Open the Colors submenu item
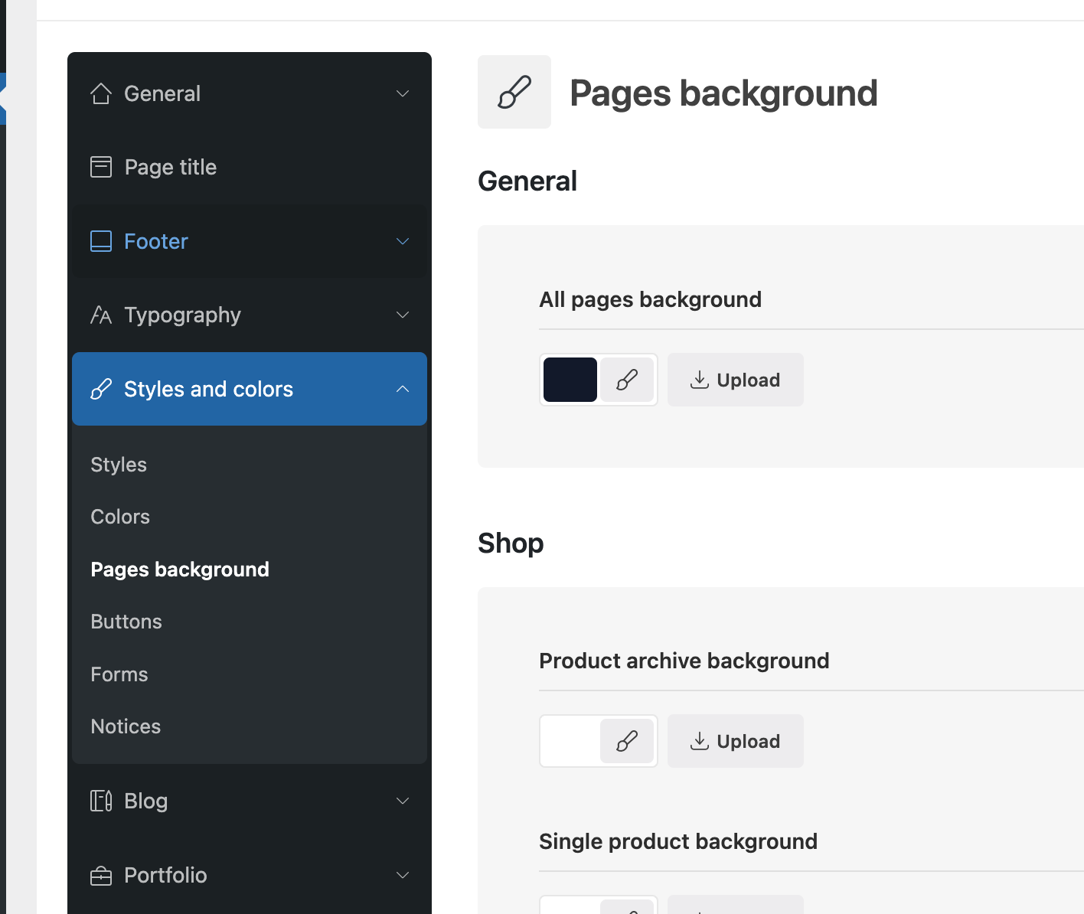 point(120,517)
